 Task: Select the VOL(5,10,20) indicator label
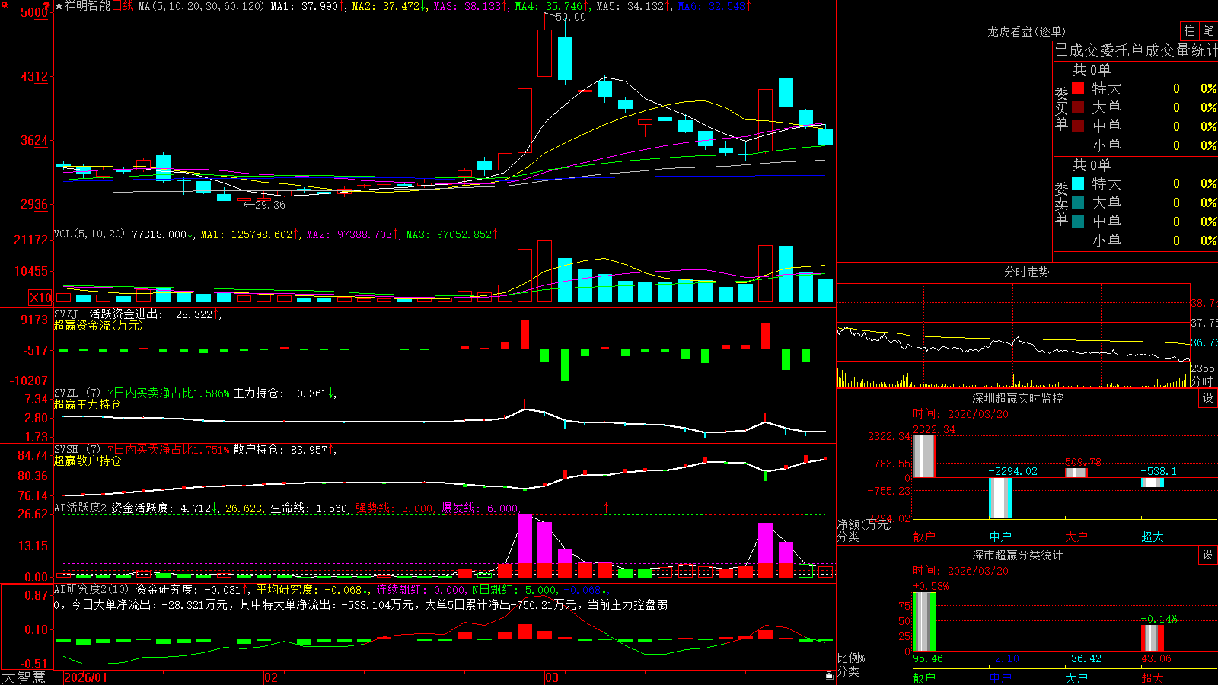pos(90,234)
